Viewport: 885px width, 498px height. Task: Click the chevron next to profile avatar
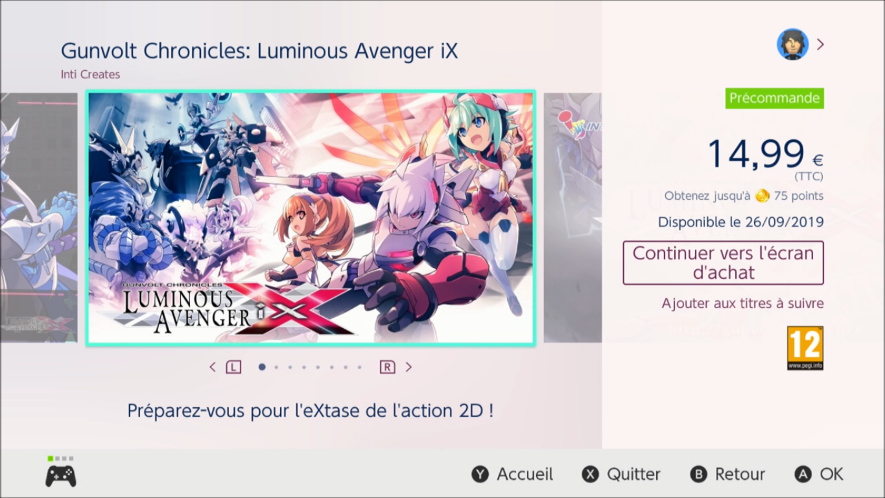coord(820,44)
